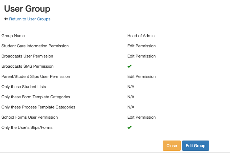The image size is (230, 158).
Task: Click Edit Permission value for Parent/Student Slips
Action: [x=142, y=76]
